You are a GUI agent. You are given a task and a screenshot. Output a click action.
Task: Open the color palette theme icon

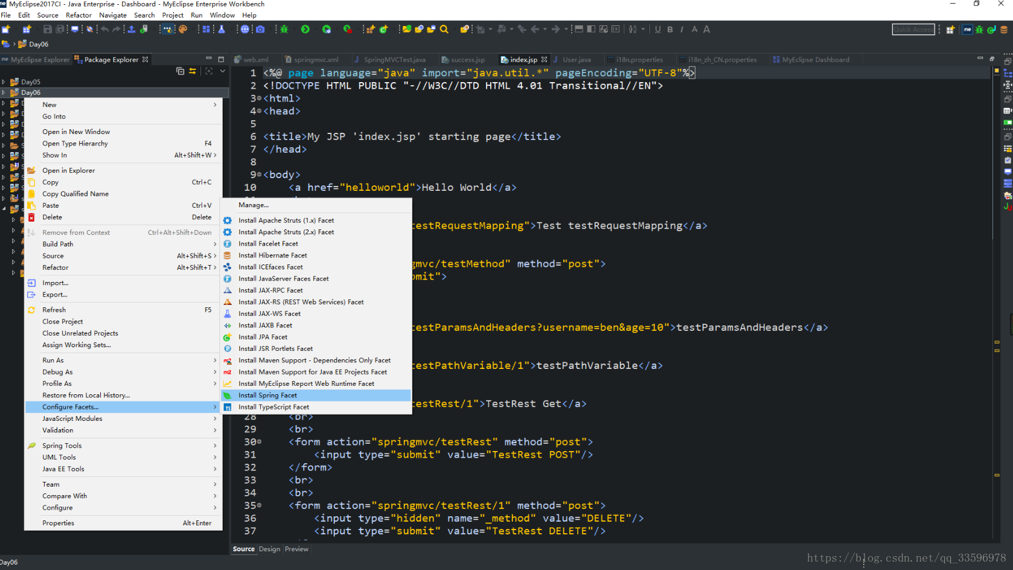(x=183, y=29)
